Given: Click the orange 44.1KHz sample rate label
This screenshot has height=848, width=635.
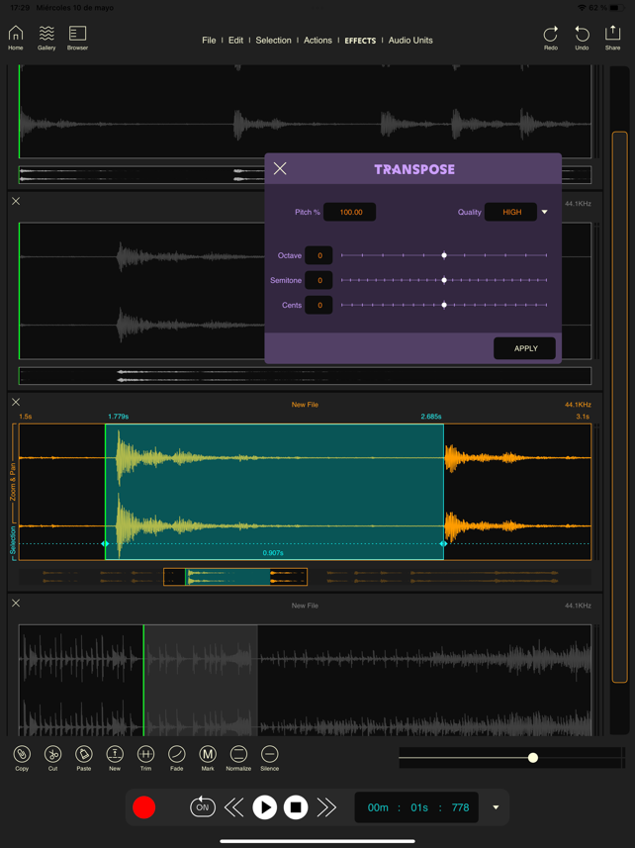Looking at the screenshot, I should point(579,405).
